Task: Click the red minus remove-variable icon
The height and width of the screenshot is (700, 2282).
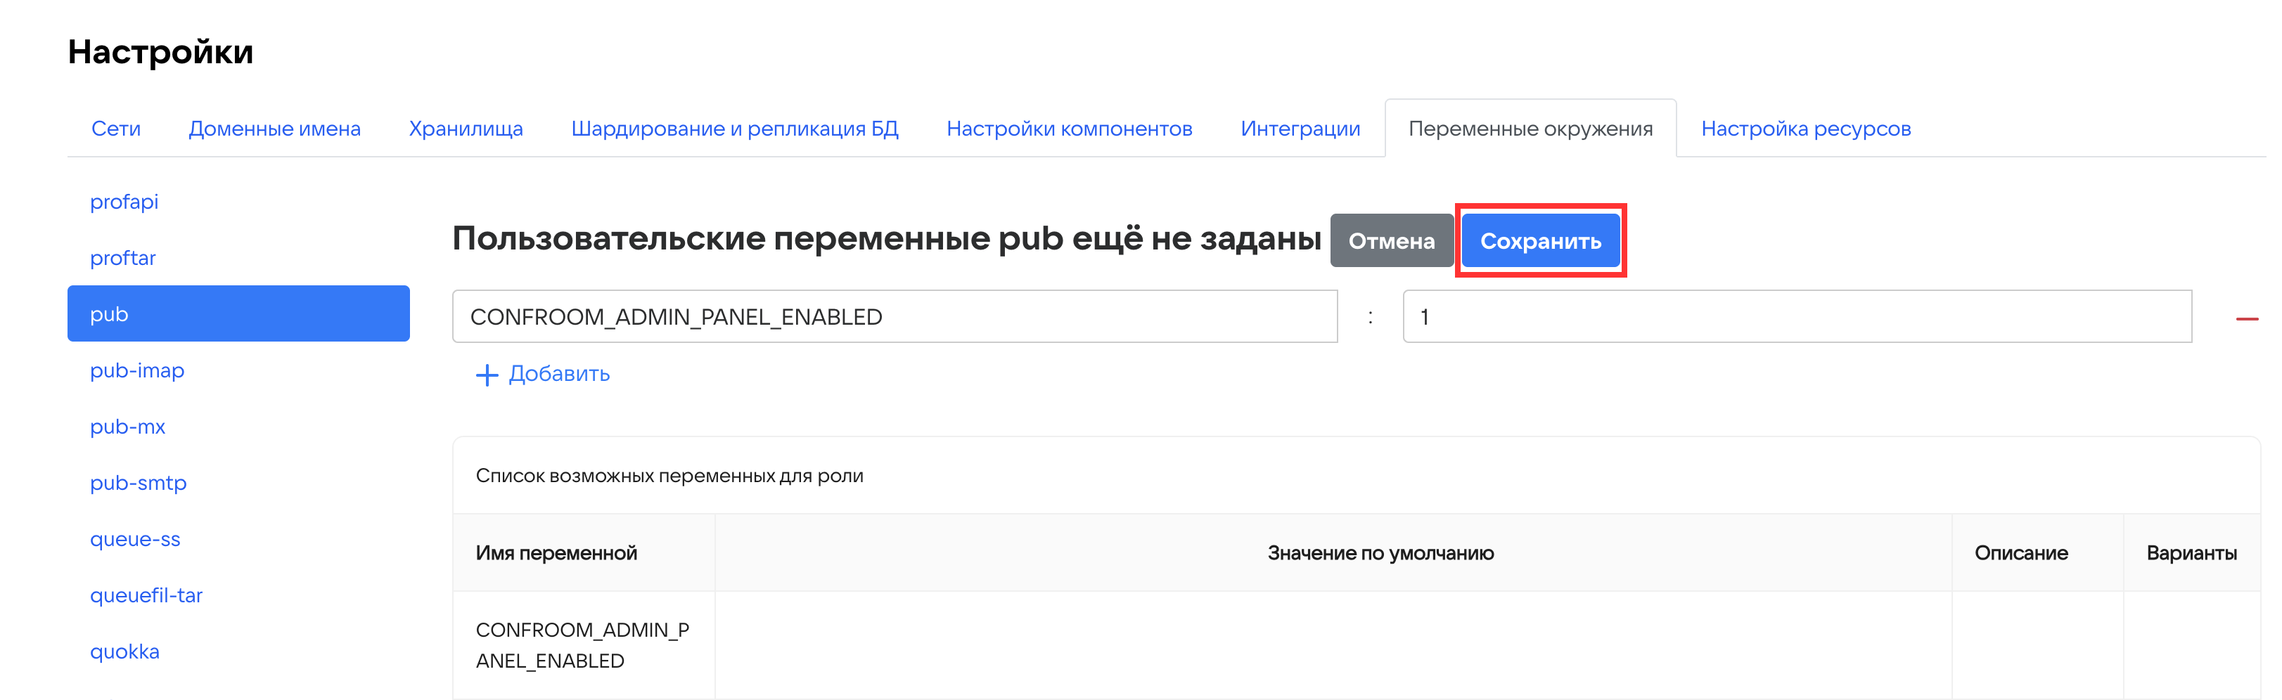Action: point(2245,318)
